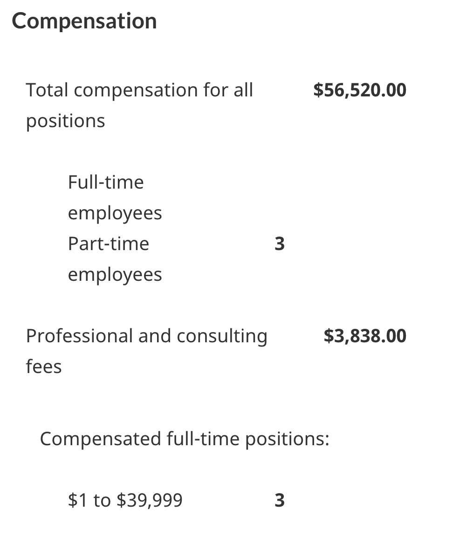Click "compensation for all" in the first row
The height and width of the screenshot is (543, 466).
tap(163, 90)
